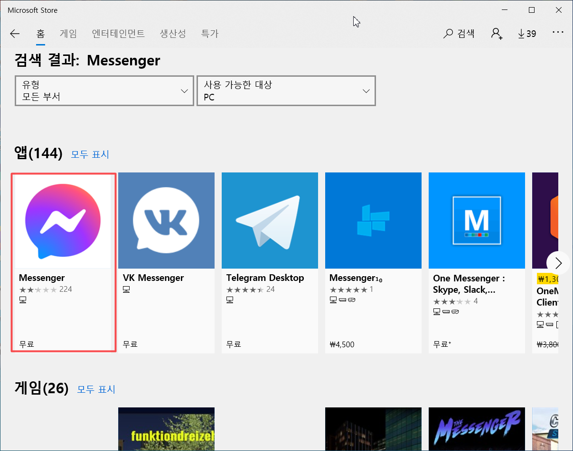Click 모두 표시 next to 앱(144)
The height and width of the screenshot is (451, 573).
pos(90,154)
